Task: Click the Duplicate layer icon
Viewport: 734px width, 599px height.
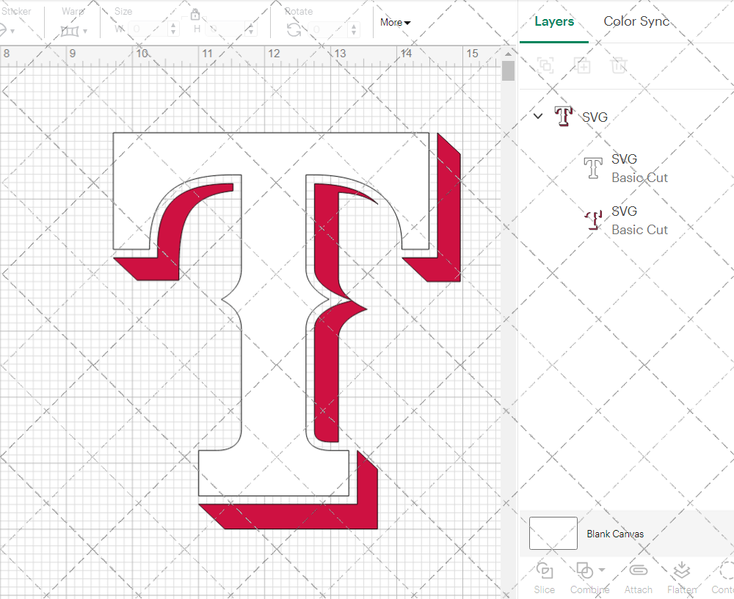Action: click(x=583, y=65)
